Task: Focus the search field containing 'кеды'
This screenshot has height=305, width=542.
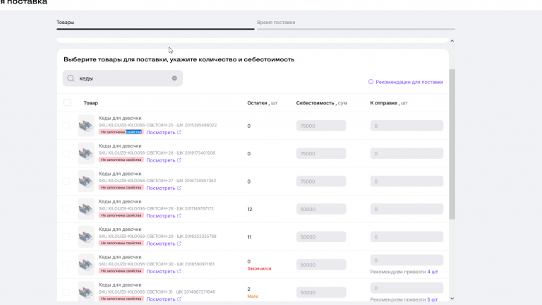Action: [x=122, y=78]
